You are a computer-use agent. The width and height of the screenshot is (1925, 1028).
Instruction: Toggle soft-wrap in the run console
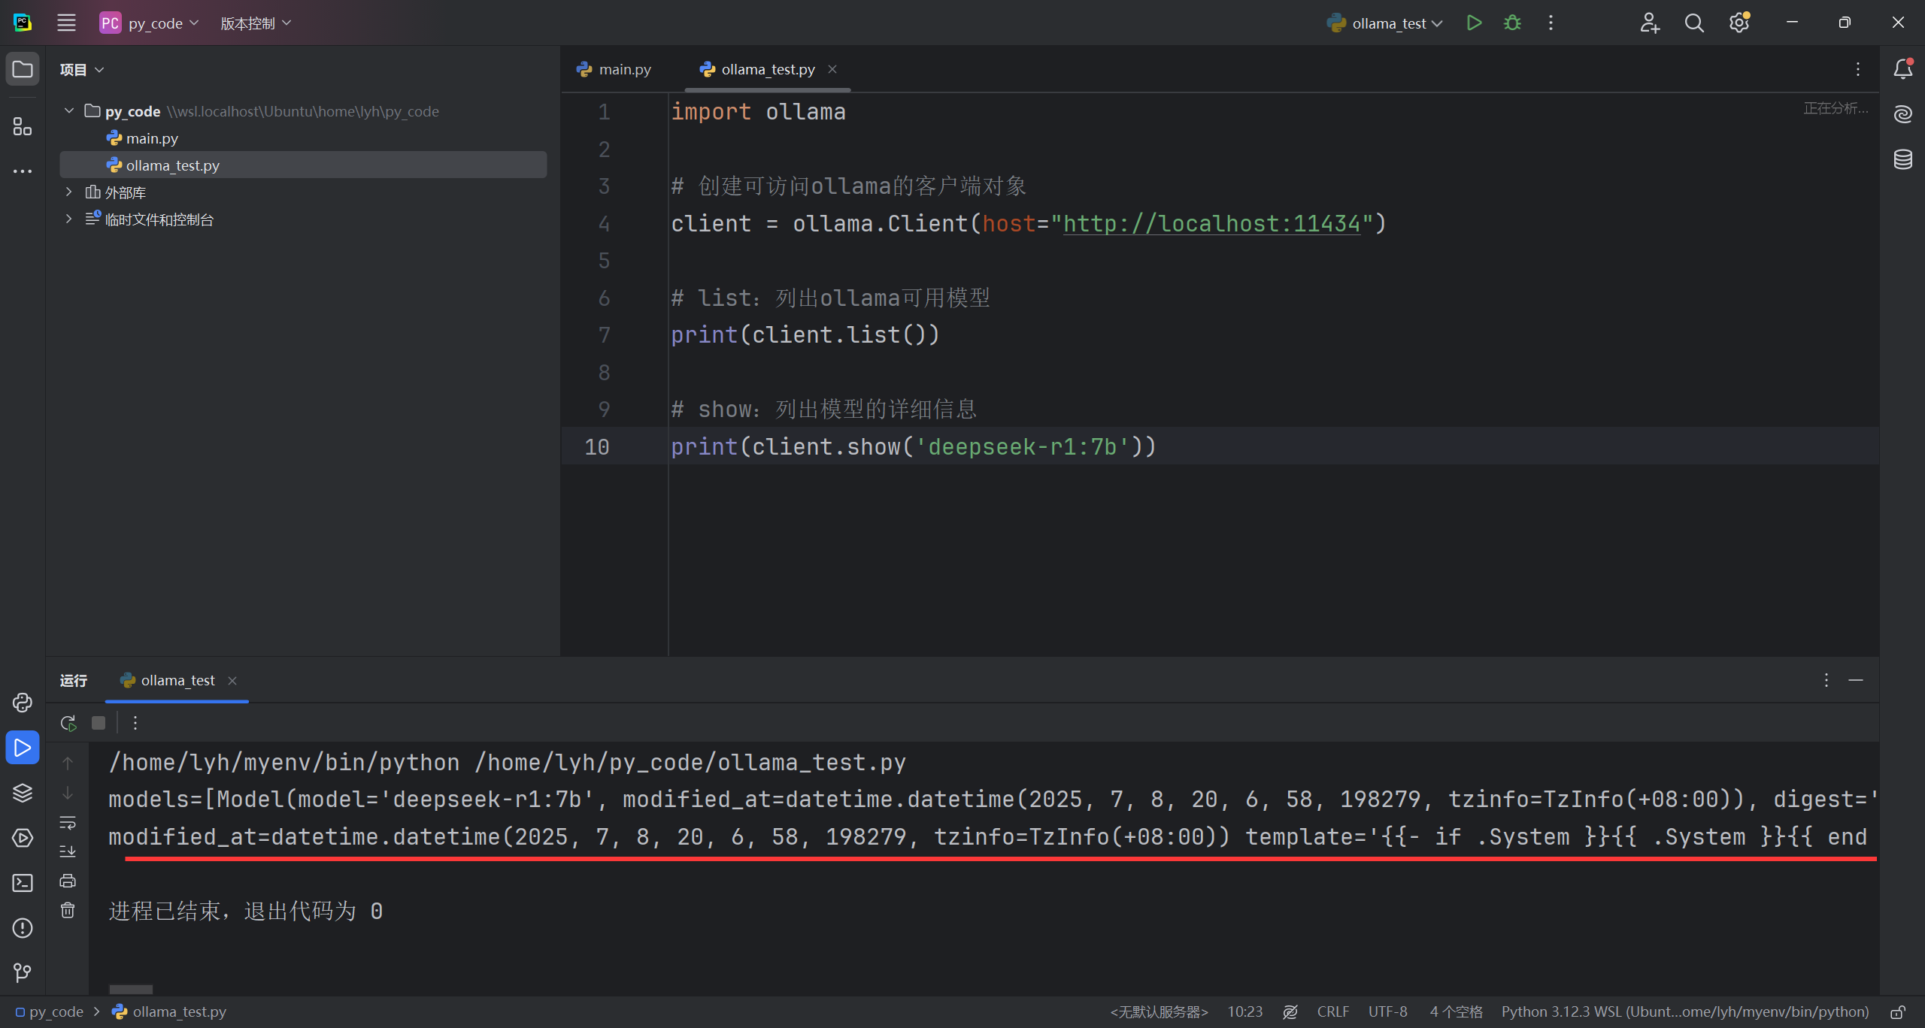(x=68, y=823)
